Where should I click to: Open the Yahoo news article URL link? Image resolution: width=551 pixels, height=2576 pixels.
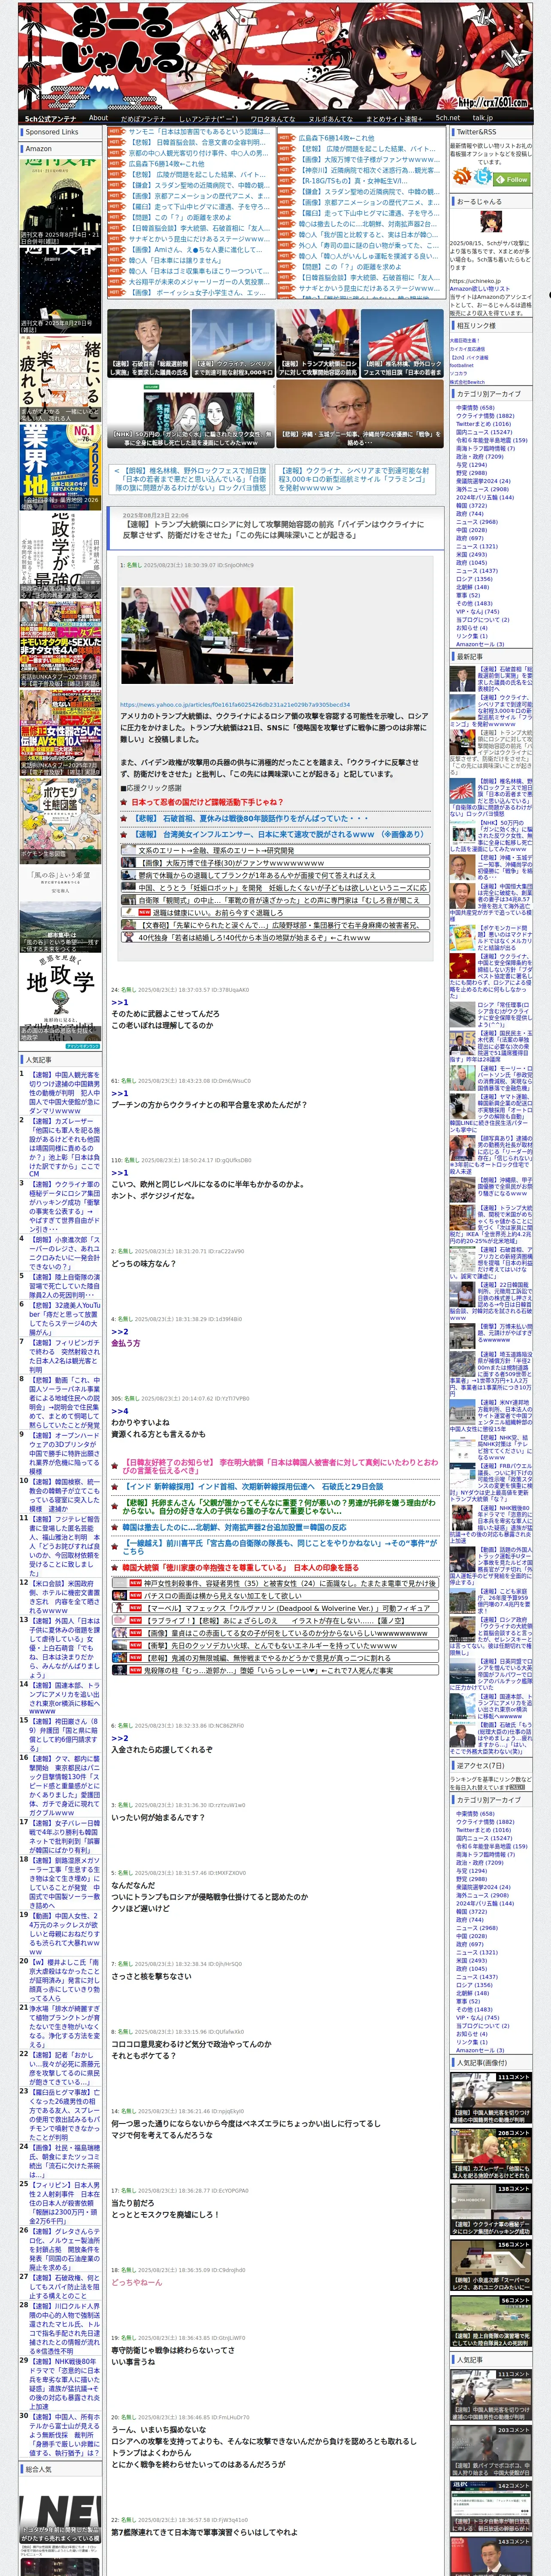[235, 705]
